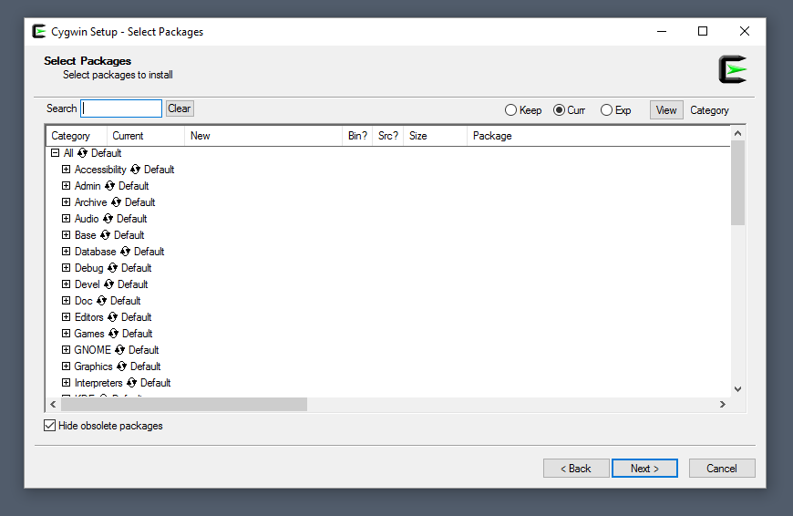793x516 pixels.
Task: Click the cycle icon in Admin row
Action: coord(109,186)
